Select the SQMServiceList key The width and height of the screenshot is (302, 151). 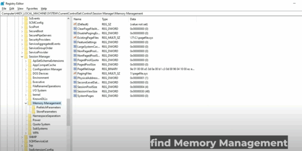[x=39, y=141]
